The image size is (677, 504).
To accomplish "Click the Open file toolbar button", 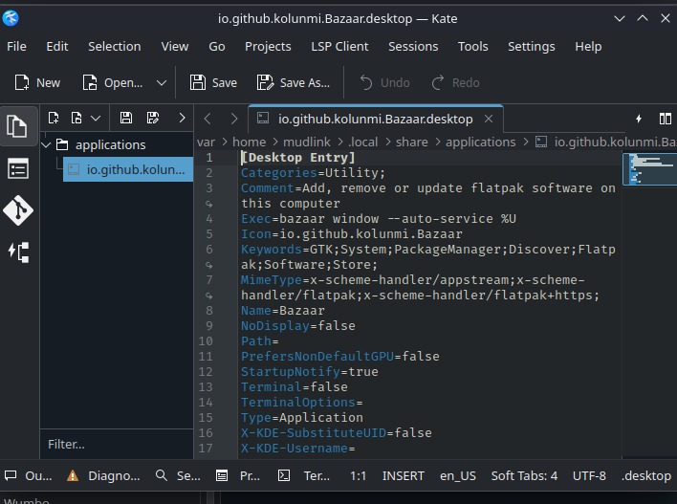I will tap(113, 82).
